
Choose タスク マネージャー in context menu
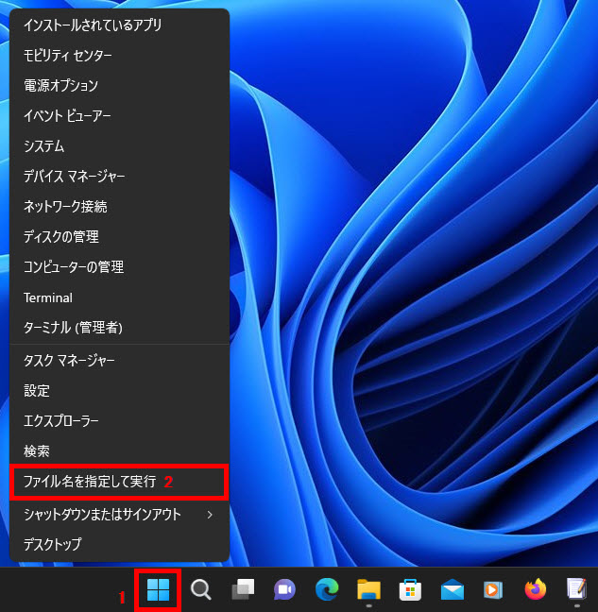tap(69, 361)
